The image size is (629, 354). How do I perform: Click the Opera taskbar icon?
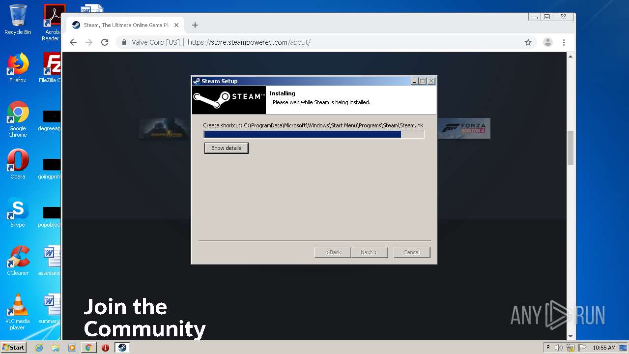[x=105, y=348]
